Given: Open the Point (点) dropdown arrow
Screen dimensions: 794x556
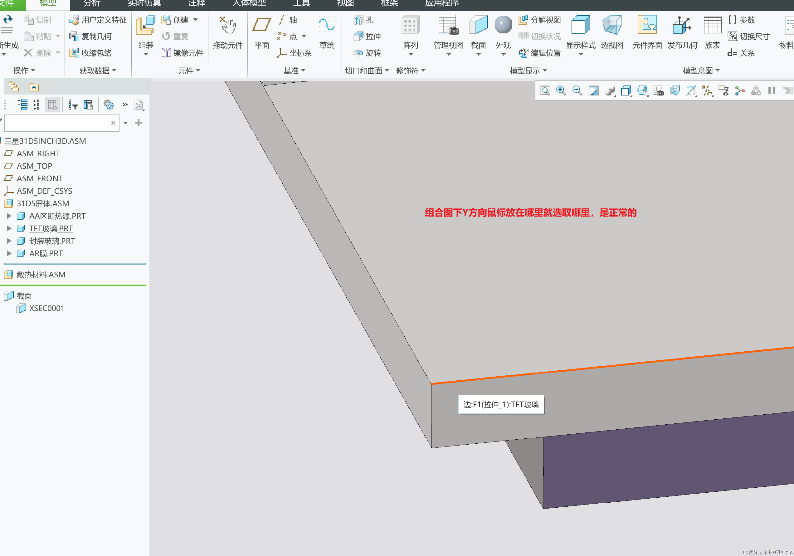Looking at the screenshot, I should 304,36.
